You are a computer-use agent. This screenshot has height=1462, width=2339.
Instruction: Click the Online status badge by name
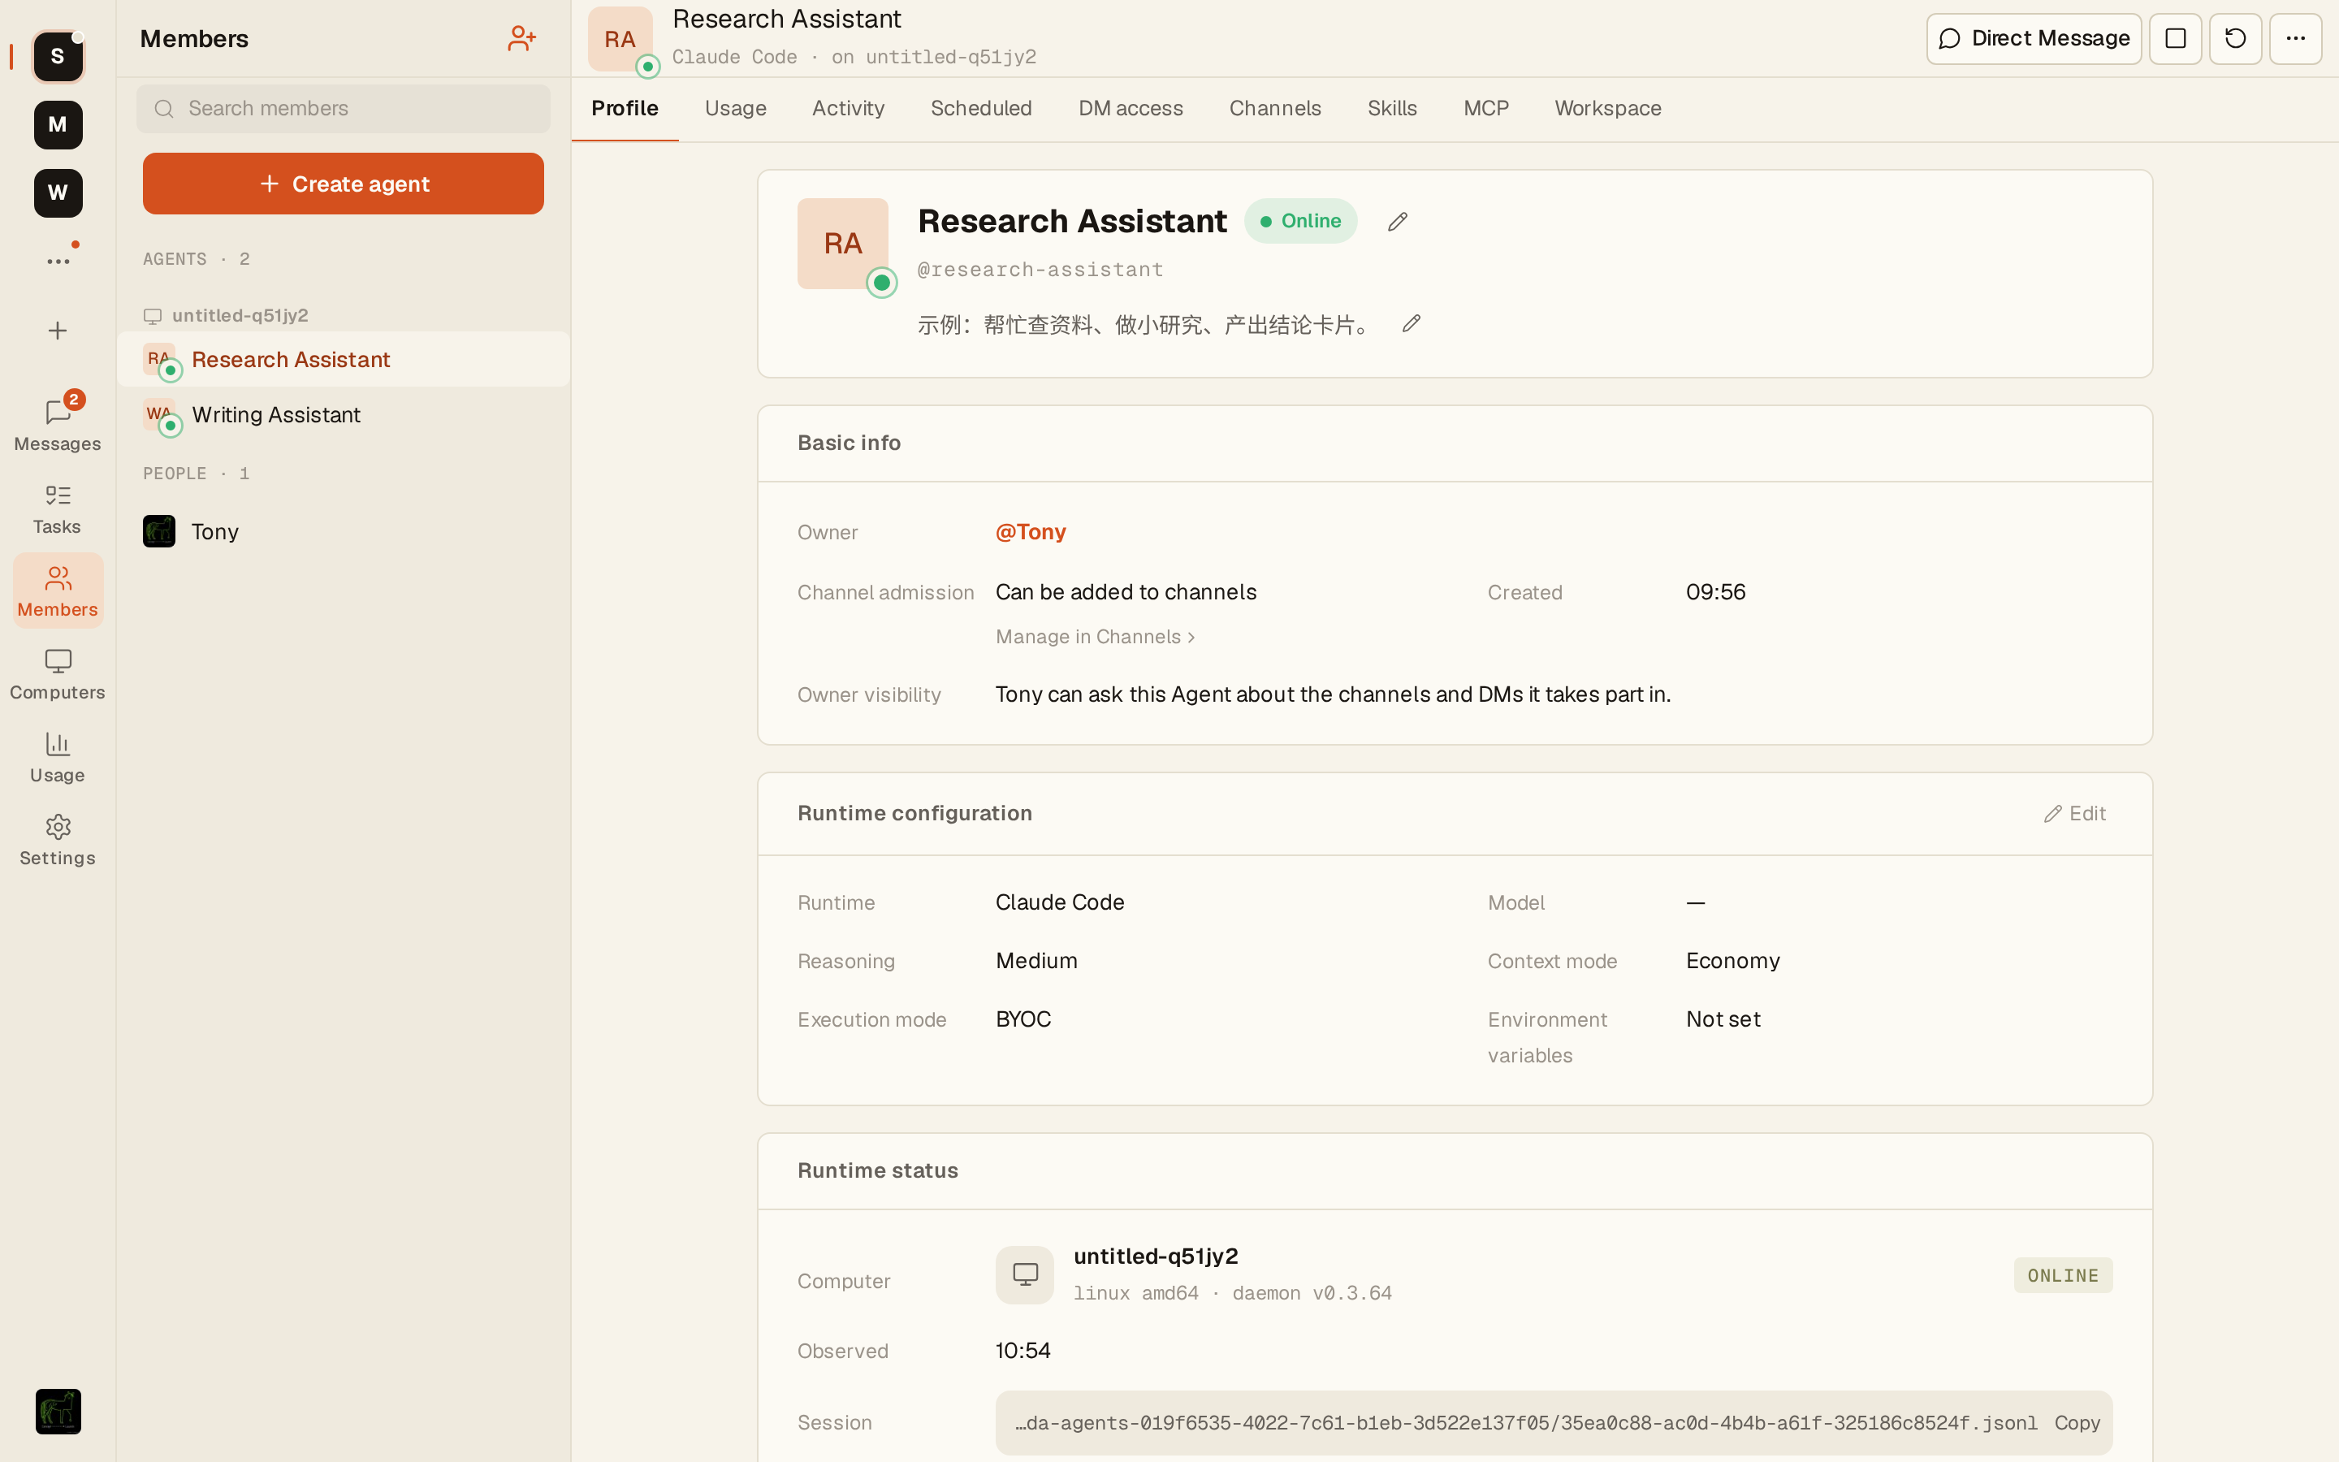(1300, 222)
